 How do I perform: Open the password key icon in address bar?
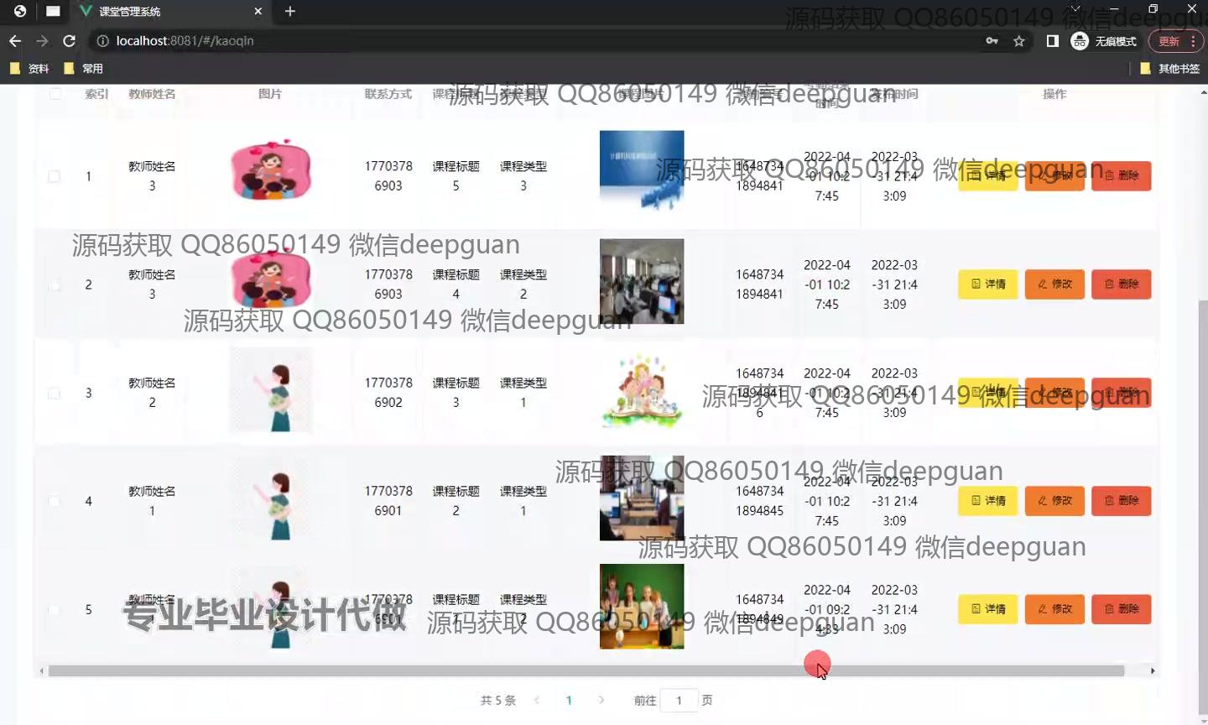[992, 41]
